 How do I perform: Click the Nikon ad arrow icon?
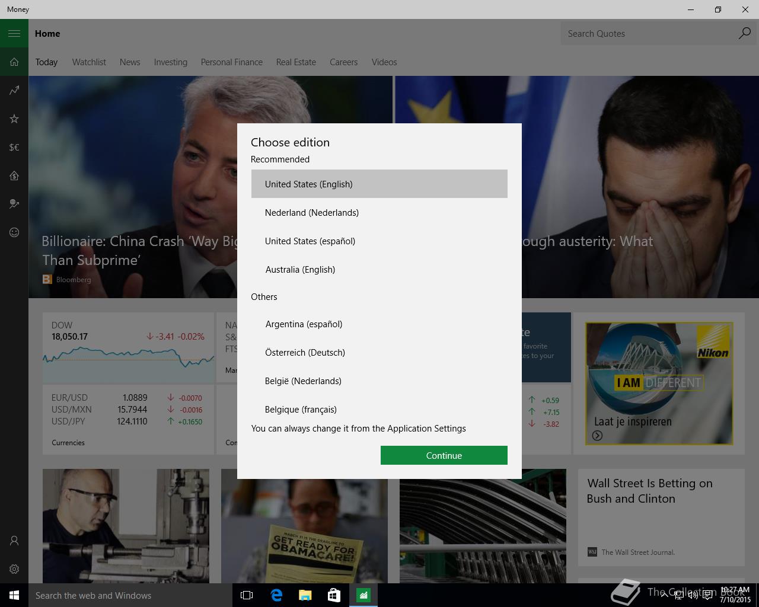click(x=597, y=436)
